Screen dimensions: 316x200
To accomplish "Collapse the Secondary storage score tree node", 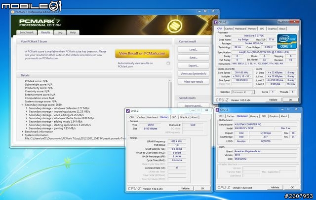I will click(x=22, y=105).
